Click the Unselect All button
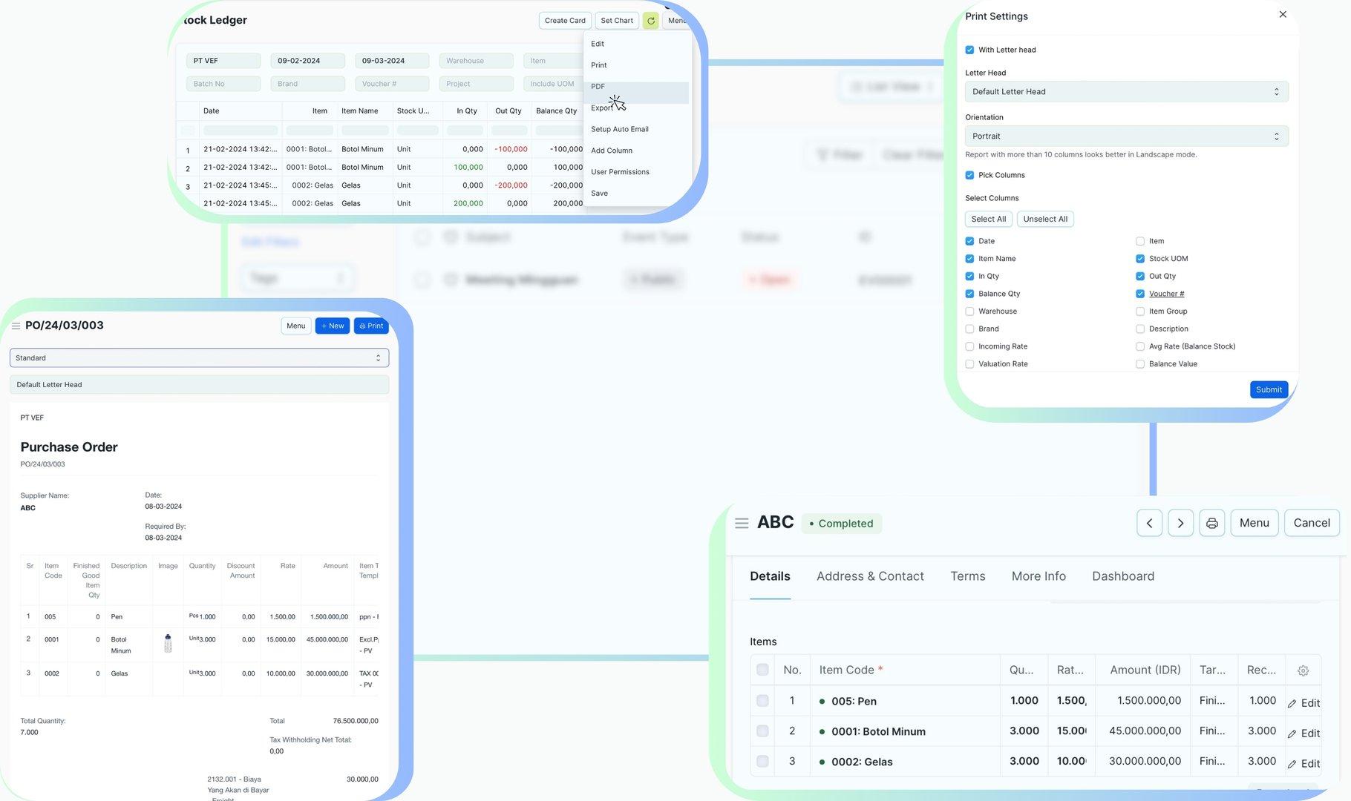The height and width of the screenshot is (801, 1351). [x=1044, y=220]
